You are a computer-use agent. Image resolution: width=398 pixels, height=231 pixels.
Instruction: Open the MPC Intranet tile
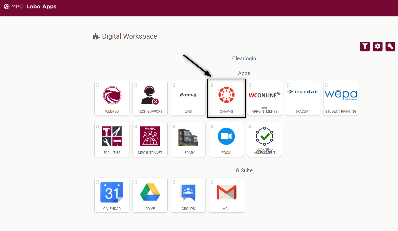pyautogui.click(x=150, y=139)
